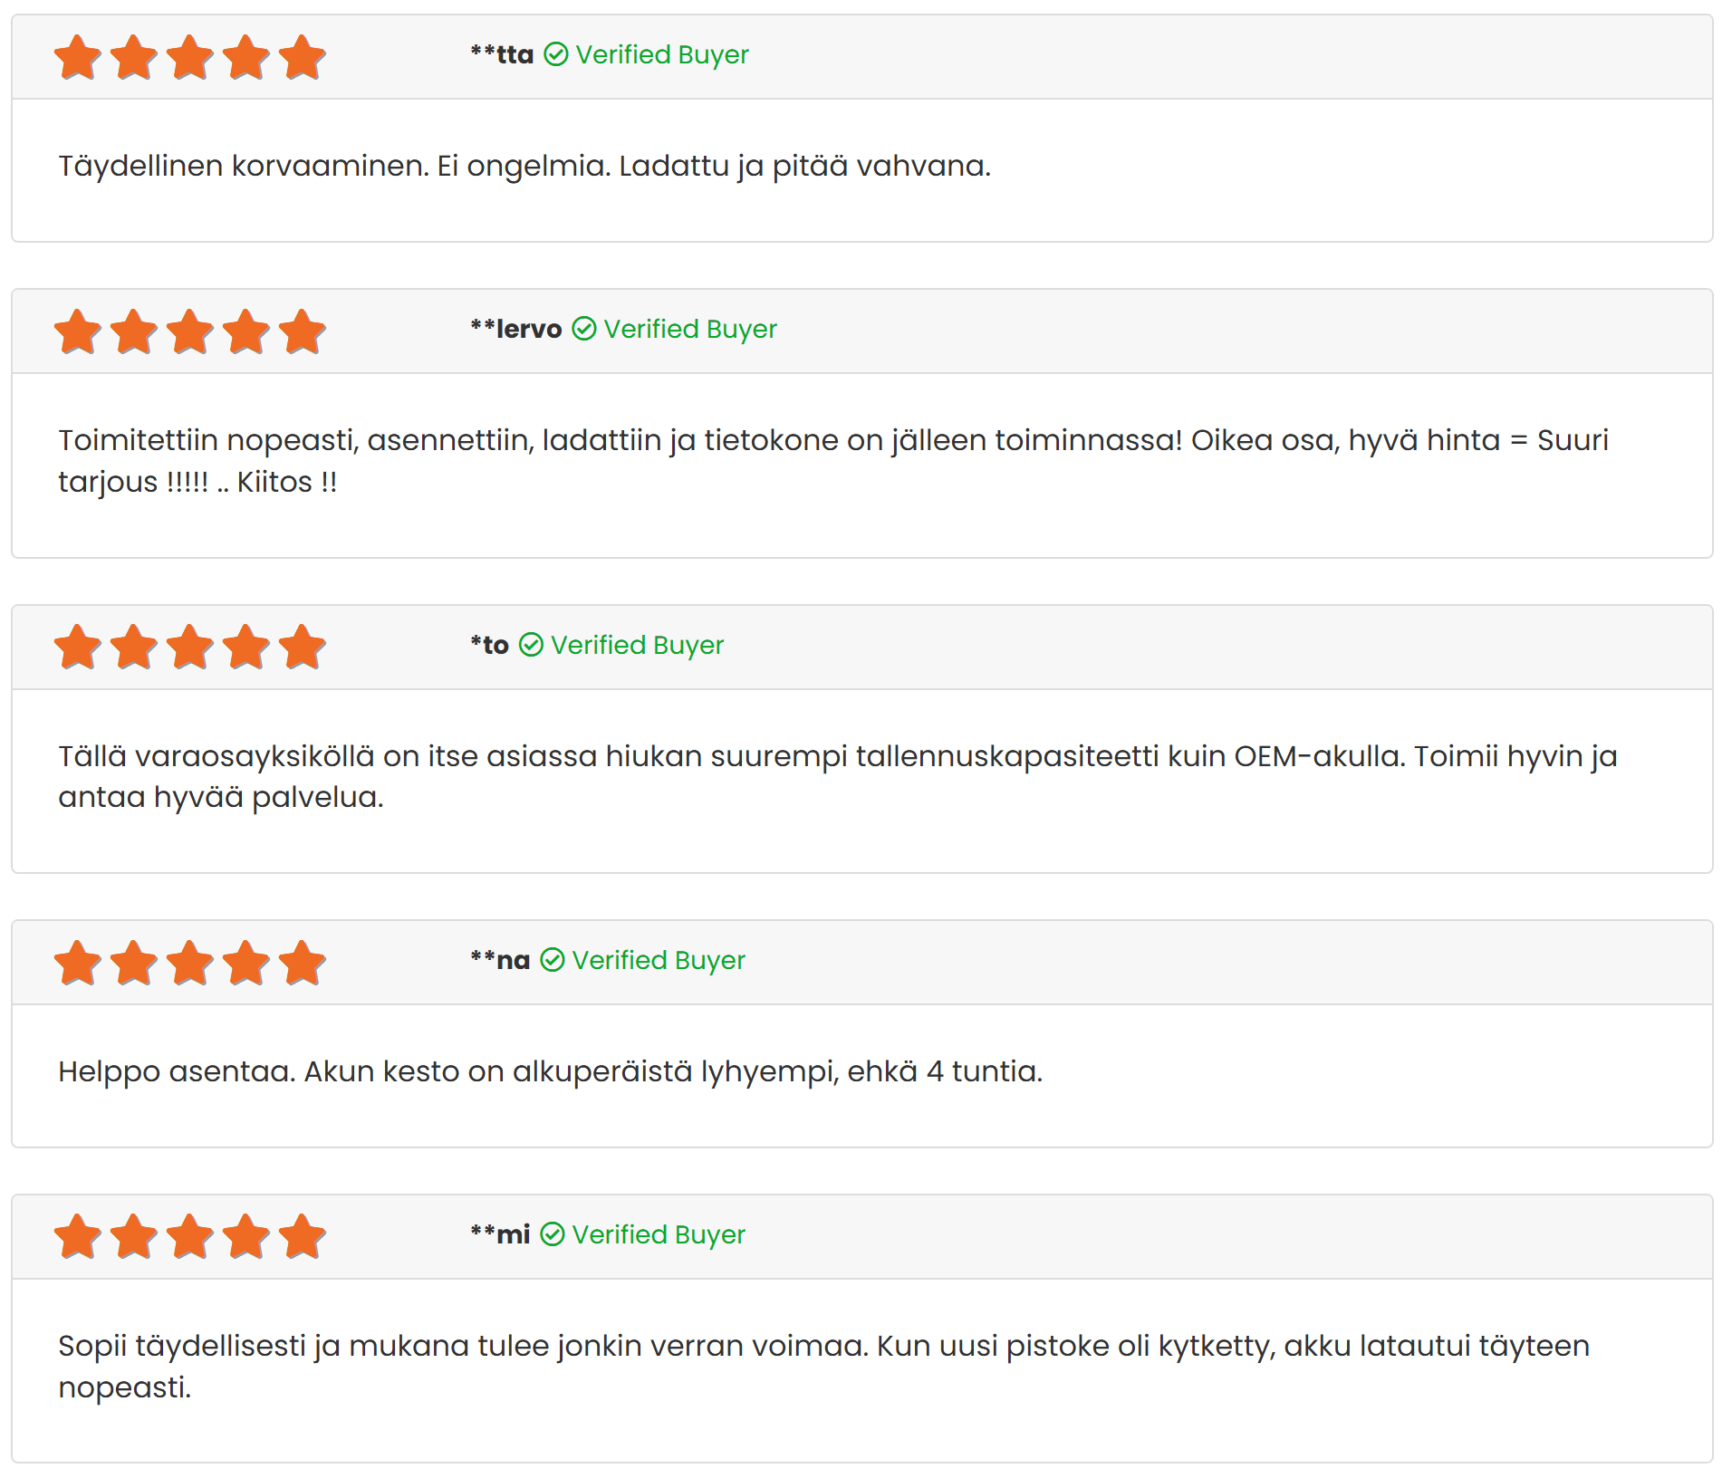Click the verified checkmark icon beside **na
The height and width of the screenshot is (1478, 1722).
(552, 960)
